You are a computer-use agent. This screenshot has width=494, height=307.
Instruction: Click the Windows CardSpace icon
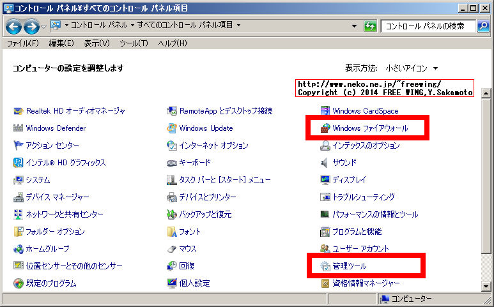(325, 111)
